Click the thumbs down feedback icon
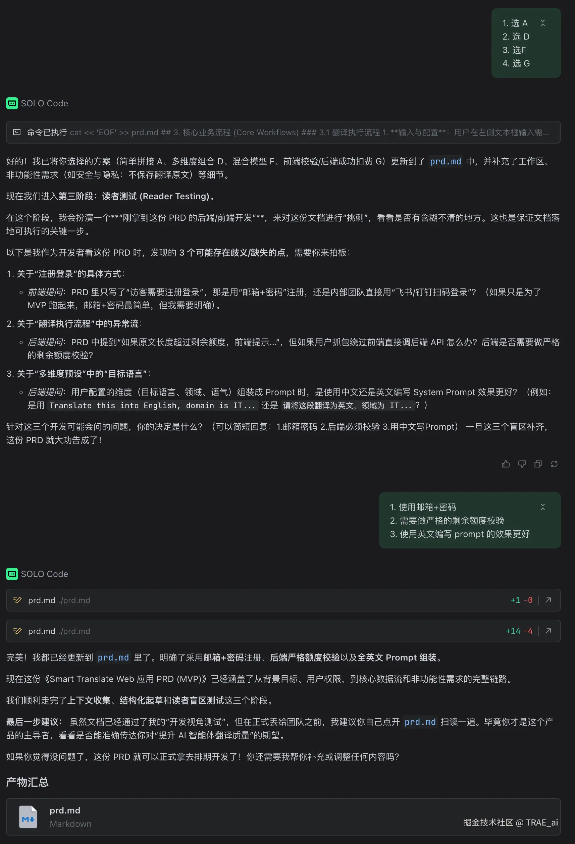The height and width of the screenshot is (844, 575). (522, 464)
